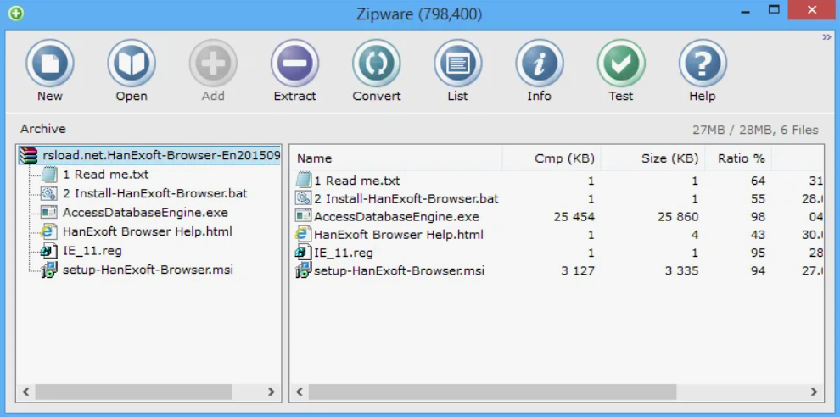Click the batch file gear icon in the tree

[49, 193]
